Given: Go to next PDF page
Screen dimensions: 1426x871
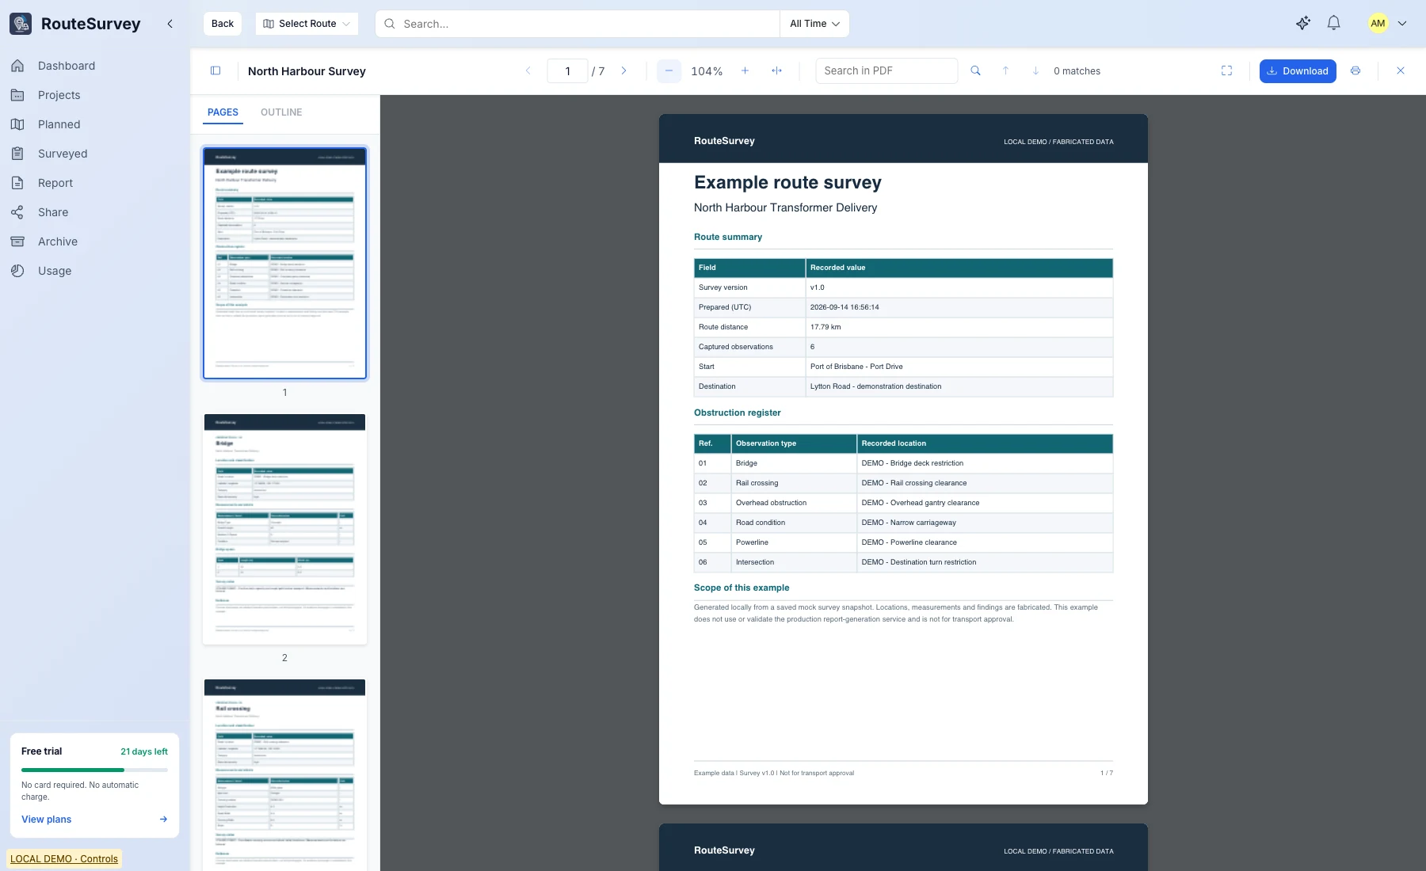Looking at the screenshot, I should [x=623, y=71].
